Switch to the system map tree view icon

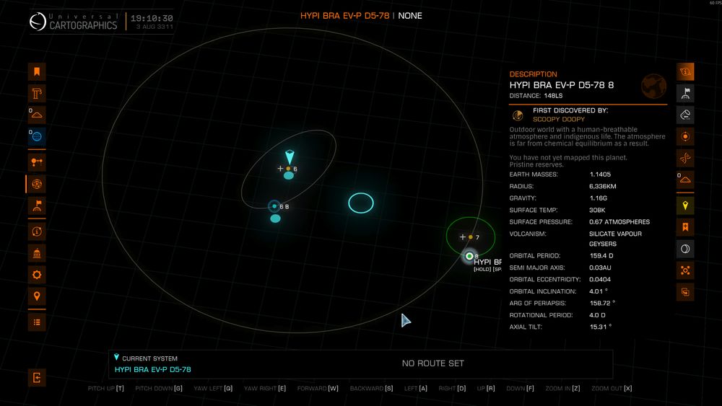tap(37, 162)
